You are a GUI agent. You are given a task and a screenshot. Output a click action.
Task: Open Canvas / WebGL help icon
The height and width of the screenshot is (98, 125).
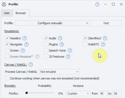pos(31,65)
